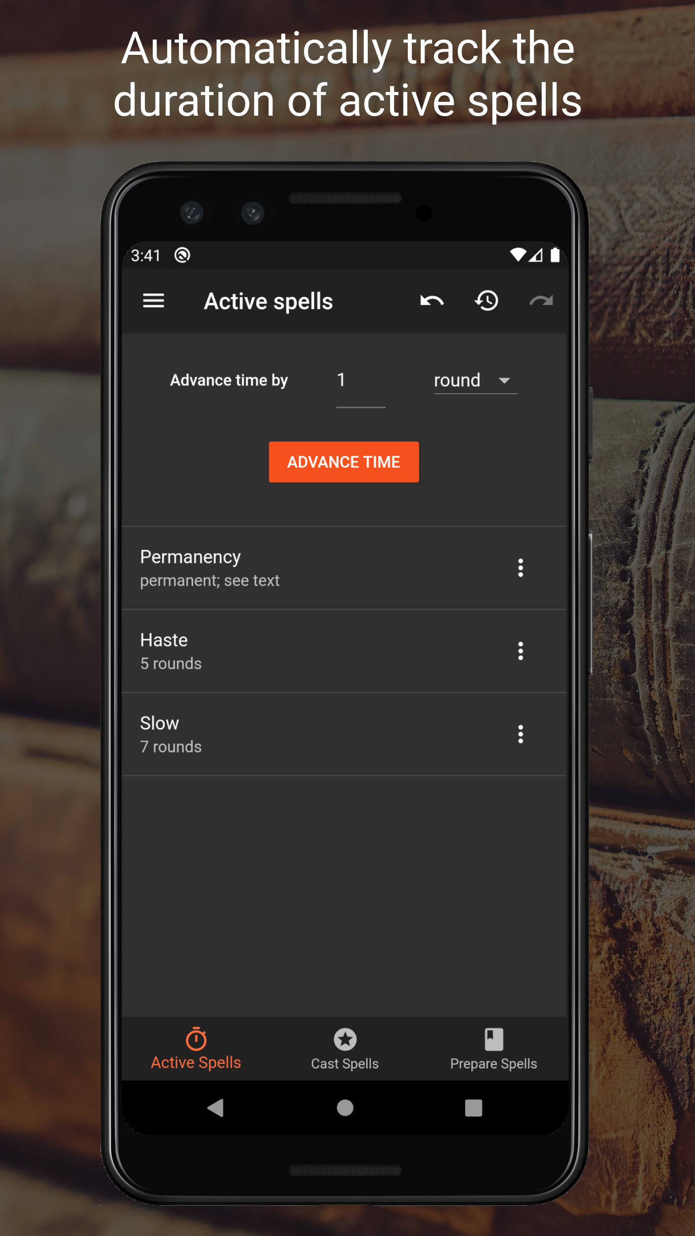Tap the Android home circle button
Viewport: 695px width, 1236px height.
point(345,1108)
